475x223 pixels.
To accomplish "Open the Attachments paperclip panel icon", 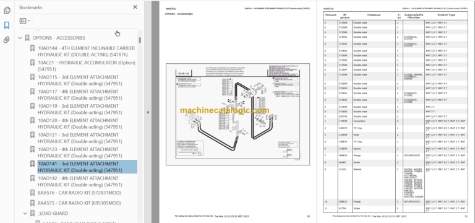I will point(7,40).
